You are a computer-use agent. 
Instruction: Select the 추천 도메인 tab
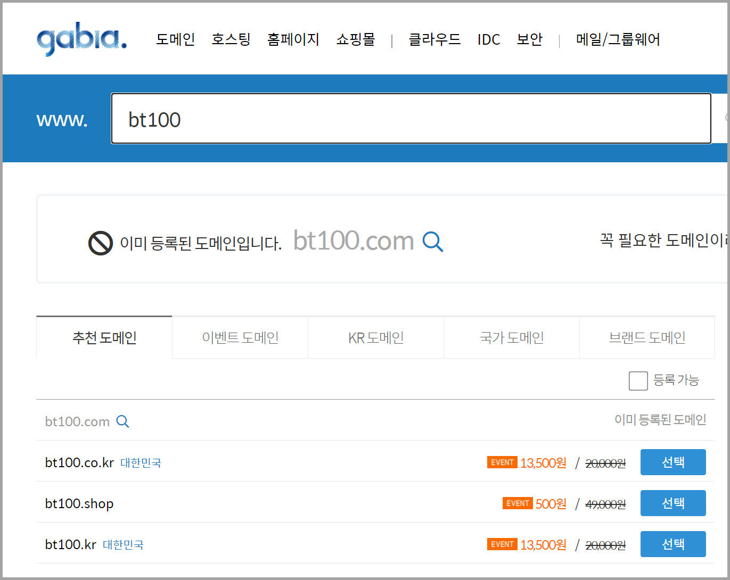click(x=104, y=337)
